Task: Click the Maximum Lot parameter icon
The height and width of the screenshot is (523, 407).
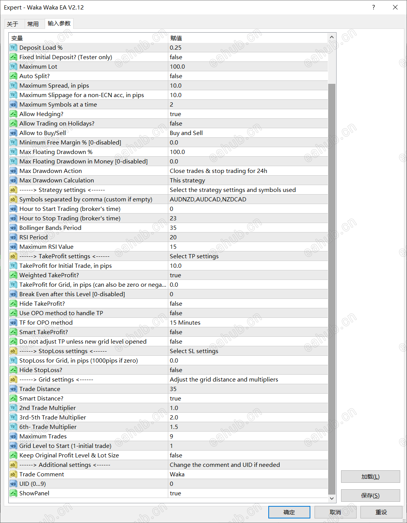Action: click(13, 66)
